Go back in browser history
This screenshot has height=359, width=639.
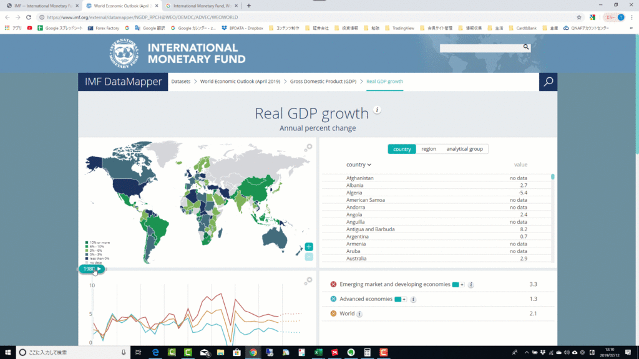7,17
